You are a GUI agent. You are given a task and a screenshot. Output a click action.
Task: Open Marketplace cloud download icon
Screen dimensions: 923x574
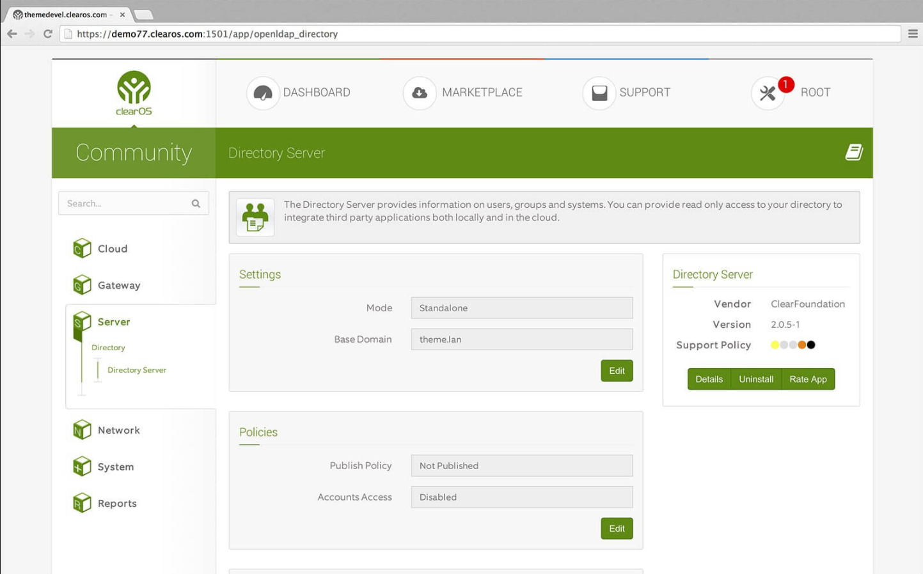420,93
